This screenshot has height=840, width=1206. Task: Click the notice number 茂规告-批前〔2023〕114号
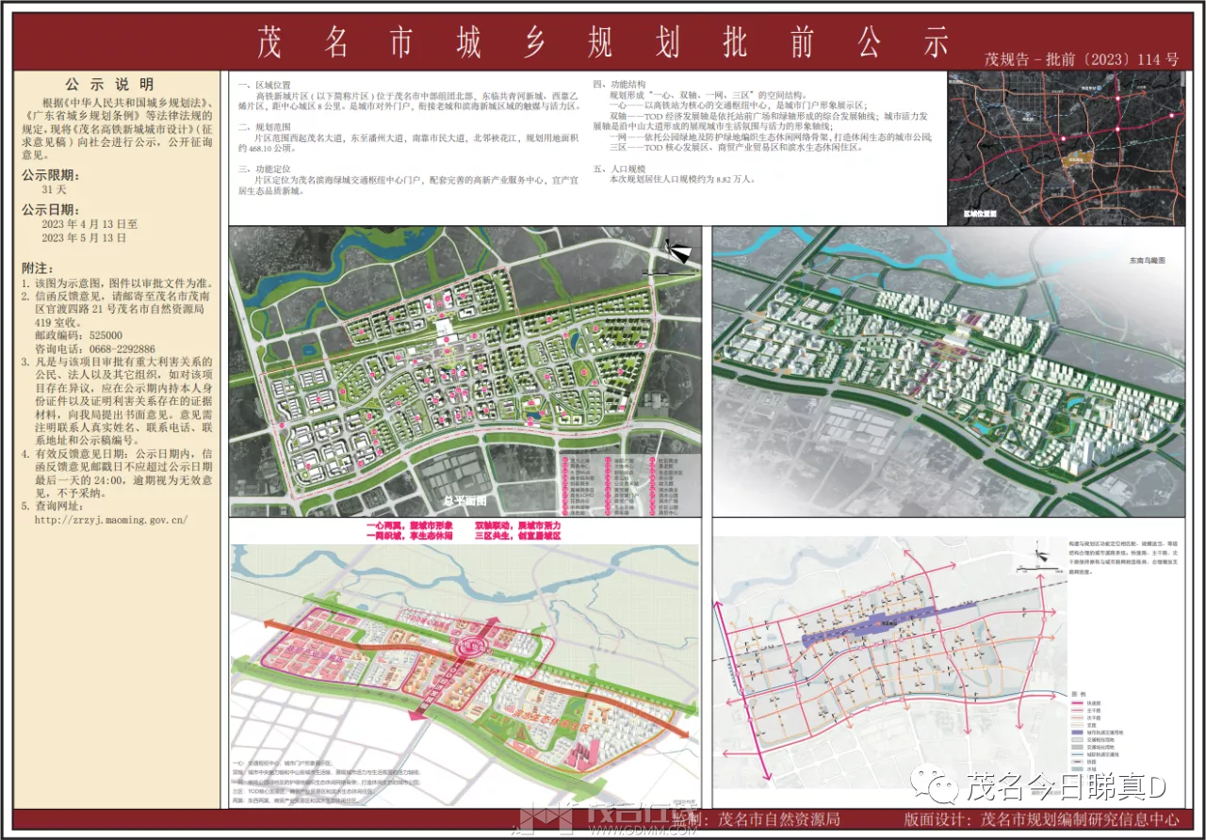pyautogui.click(x=1081, y=59)
